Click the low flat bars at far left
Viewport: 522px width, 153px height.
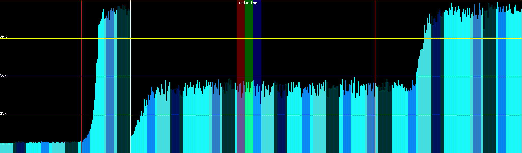(x=38, y=147)
